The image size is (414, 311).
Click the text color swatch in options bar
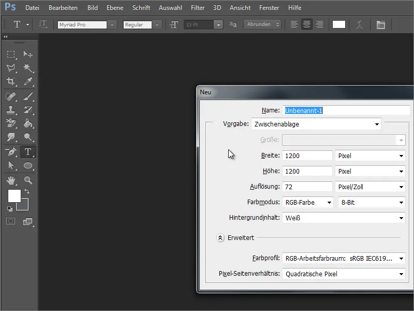click(339, 24)
